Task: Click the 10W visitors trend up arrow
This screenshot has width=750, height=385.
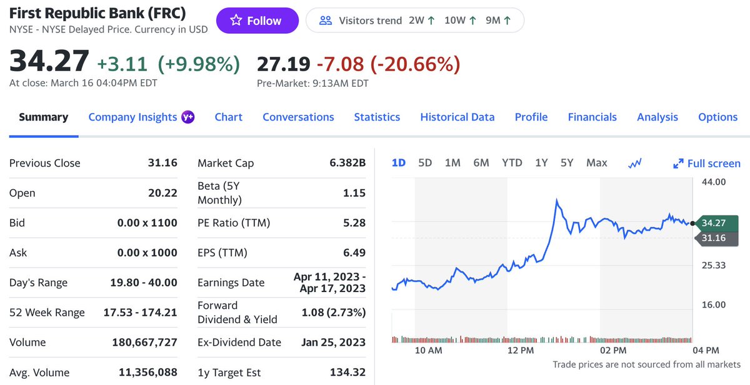Action: click(472, 21)
